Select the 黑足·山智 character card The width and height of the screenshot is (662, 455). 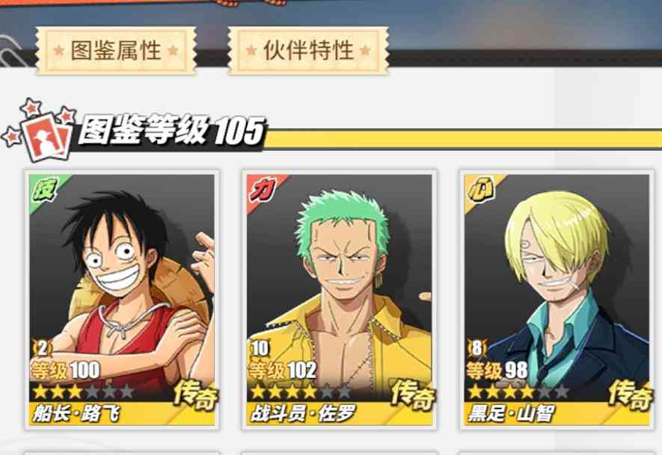click(x=557, y=300)
